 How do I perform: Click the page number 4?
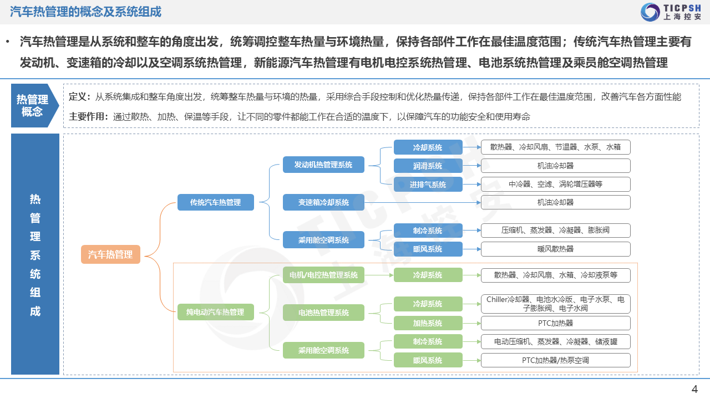point(694,388)
